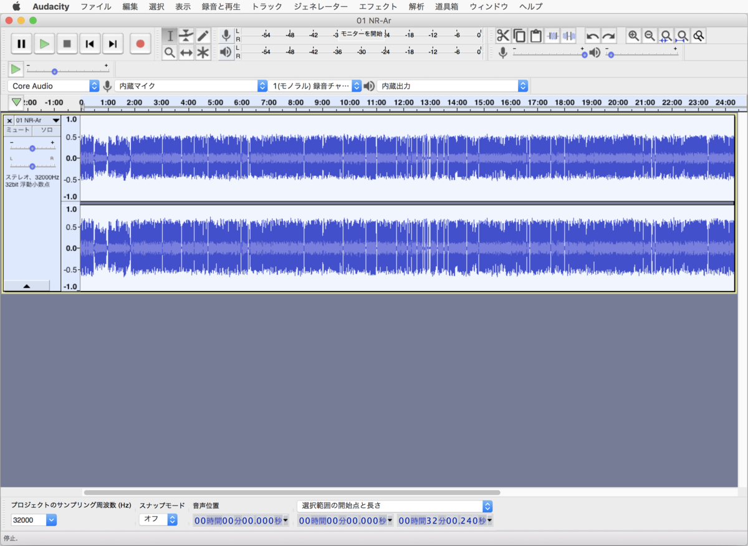Select the Time Shift tool
Viewport: 748px width, 546px height.
tap(186, 52)
